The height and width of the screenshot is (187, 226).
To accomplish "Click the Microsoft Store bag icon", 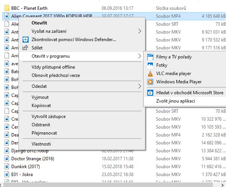I will pos(150,93).
